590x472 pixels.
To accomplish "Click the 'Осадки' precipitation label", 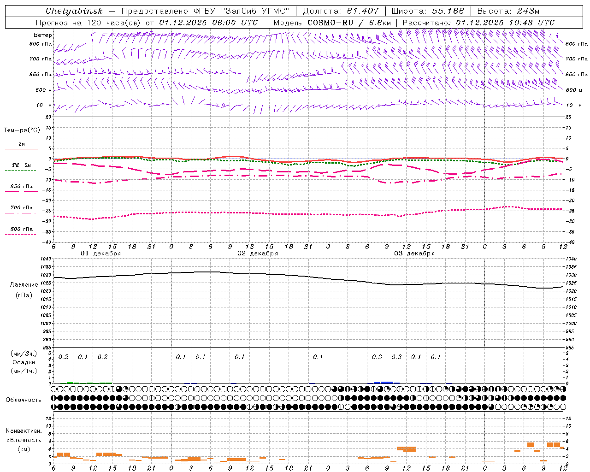I will coord(24,362).
